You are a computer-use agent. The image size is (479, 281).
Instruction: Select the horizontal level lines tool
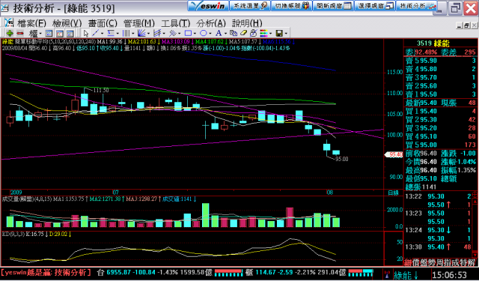(x=111, y=33)
